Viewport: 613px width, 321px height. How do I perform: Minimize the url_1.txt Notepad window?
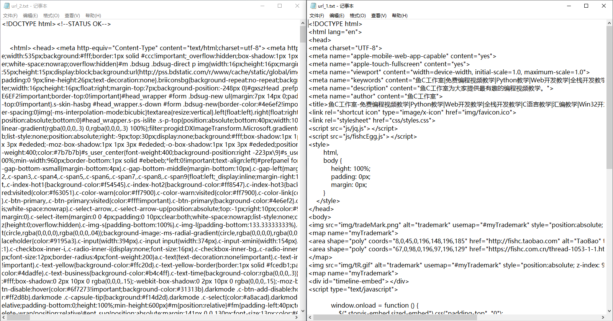(x=569, y=6)
